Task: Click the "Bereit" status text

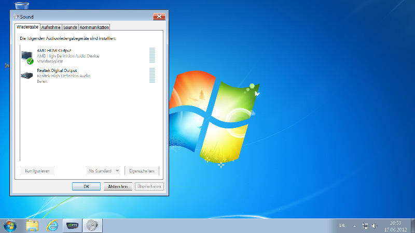Action: click(x=42, y=81)
